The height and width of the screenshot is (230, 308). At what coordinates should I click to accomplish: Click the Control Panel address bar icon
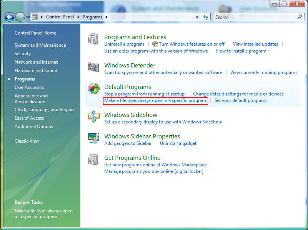[35, 17]
